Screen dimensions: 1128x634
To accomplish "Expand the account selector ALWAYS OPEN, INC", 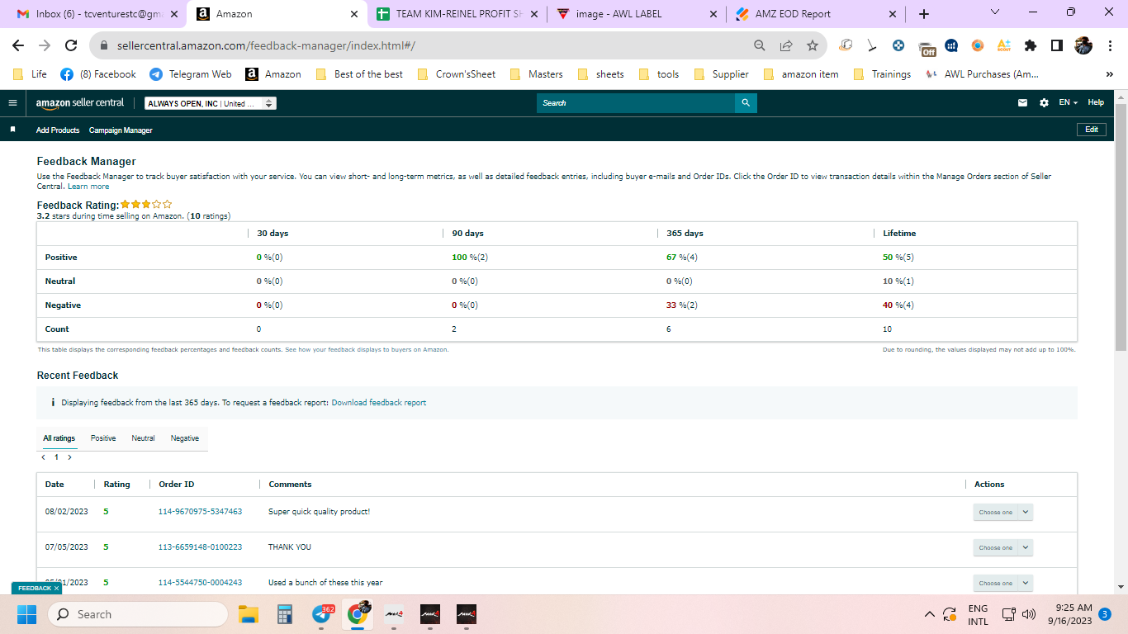I will (x=211, y=103).
